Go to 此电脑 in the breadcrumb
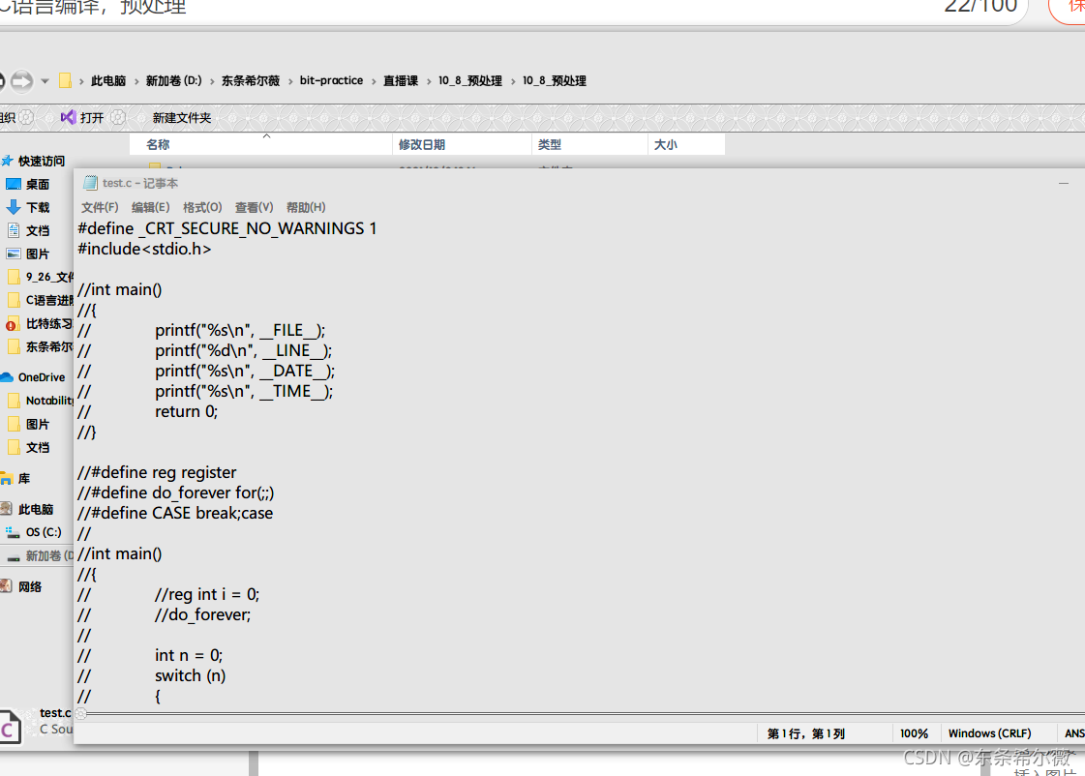The image size is (1085, 776). coord(108,81)
